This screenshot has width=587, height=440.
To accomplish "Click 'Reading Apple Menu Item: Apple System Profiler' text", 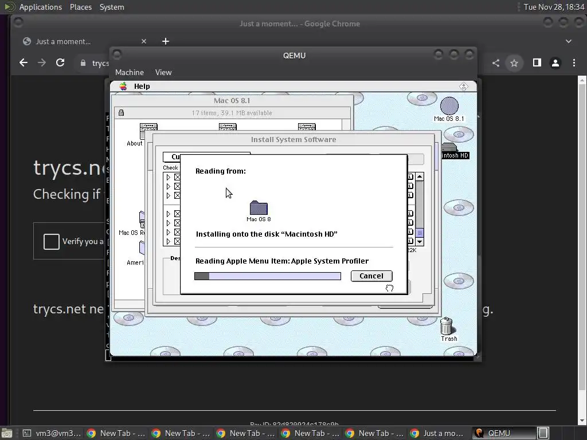I will point(282,261).
